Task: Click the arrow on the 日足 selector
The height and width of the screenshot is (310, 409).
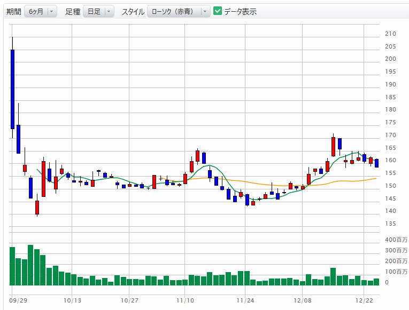Action: 109,11
